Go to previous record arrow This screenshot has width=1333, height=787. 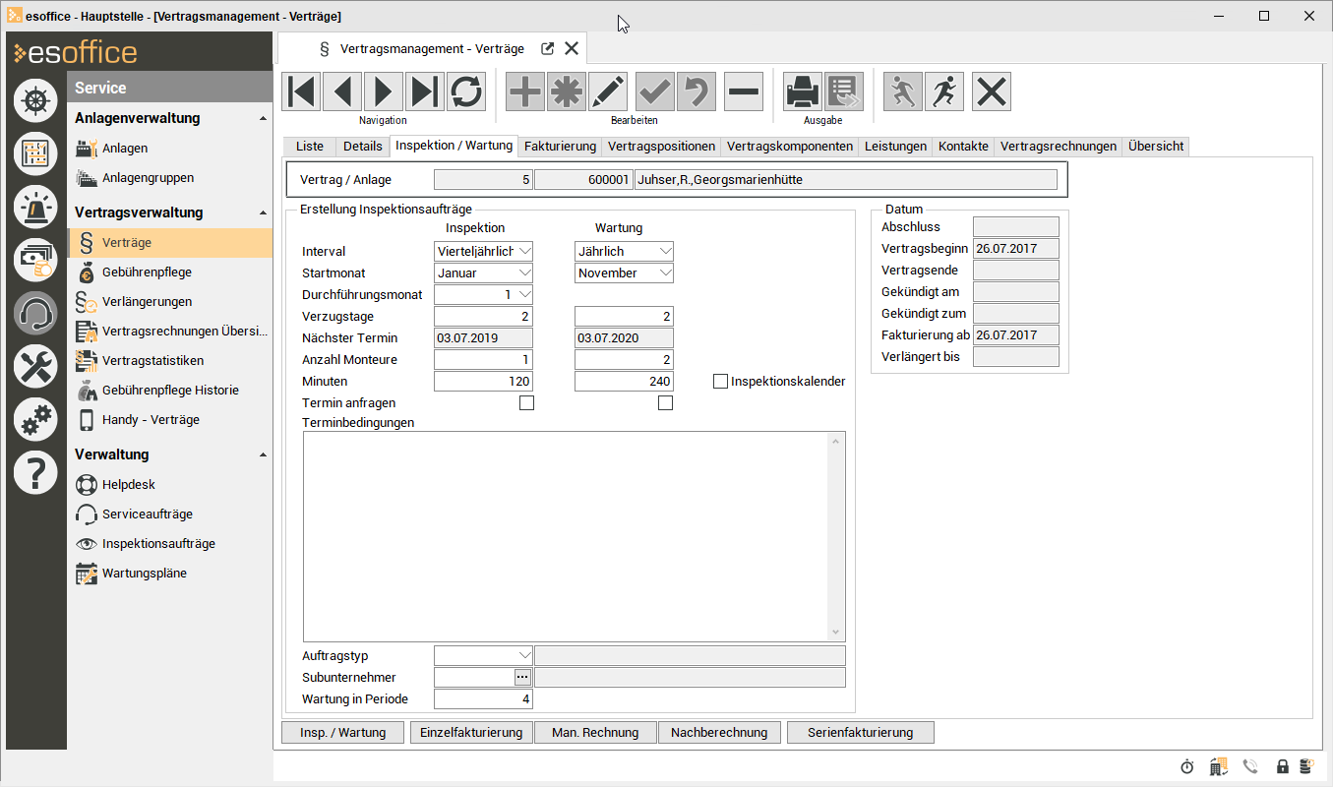[x=342, y=91]
